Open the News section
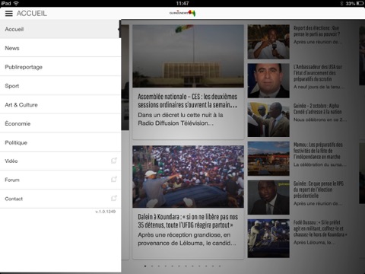 [60, 48]
